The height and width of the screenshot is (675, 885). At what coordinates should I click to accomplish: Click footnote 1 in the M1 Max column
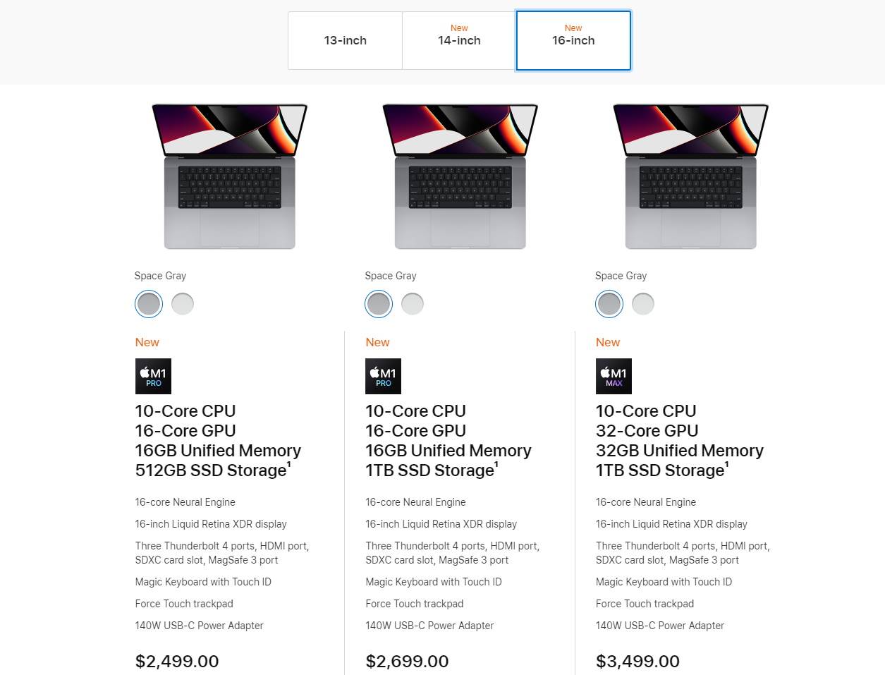coord(727,466)
